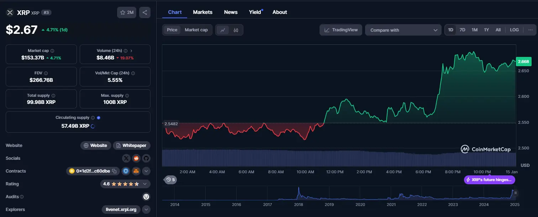Image resolution: width=538 pixels, height=217 pixels.
Task: Set chart range to 1M
Action: point(474,30)
